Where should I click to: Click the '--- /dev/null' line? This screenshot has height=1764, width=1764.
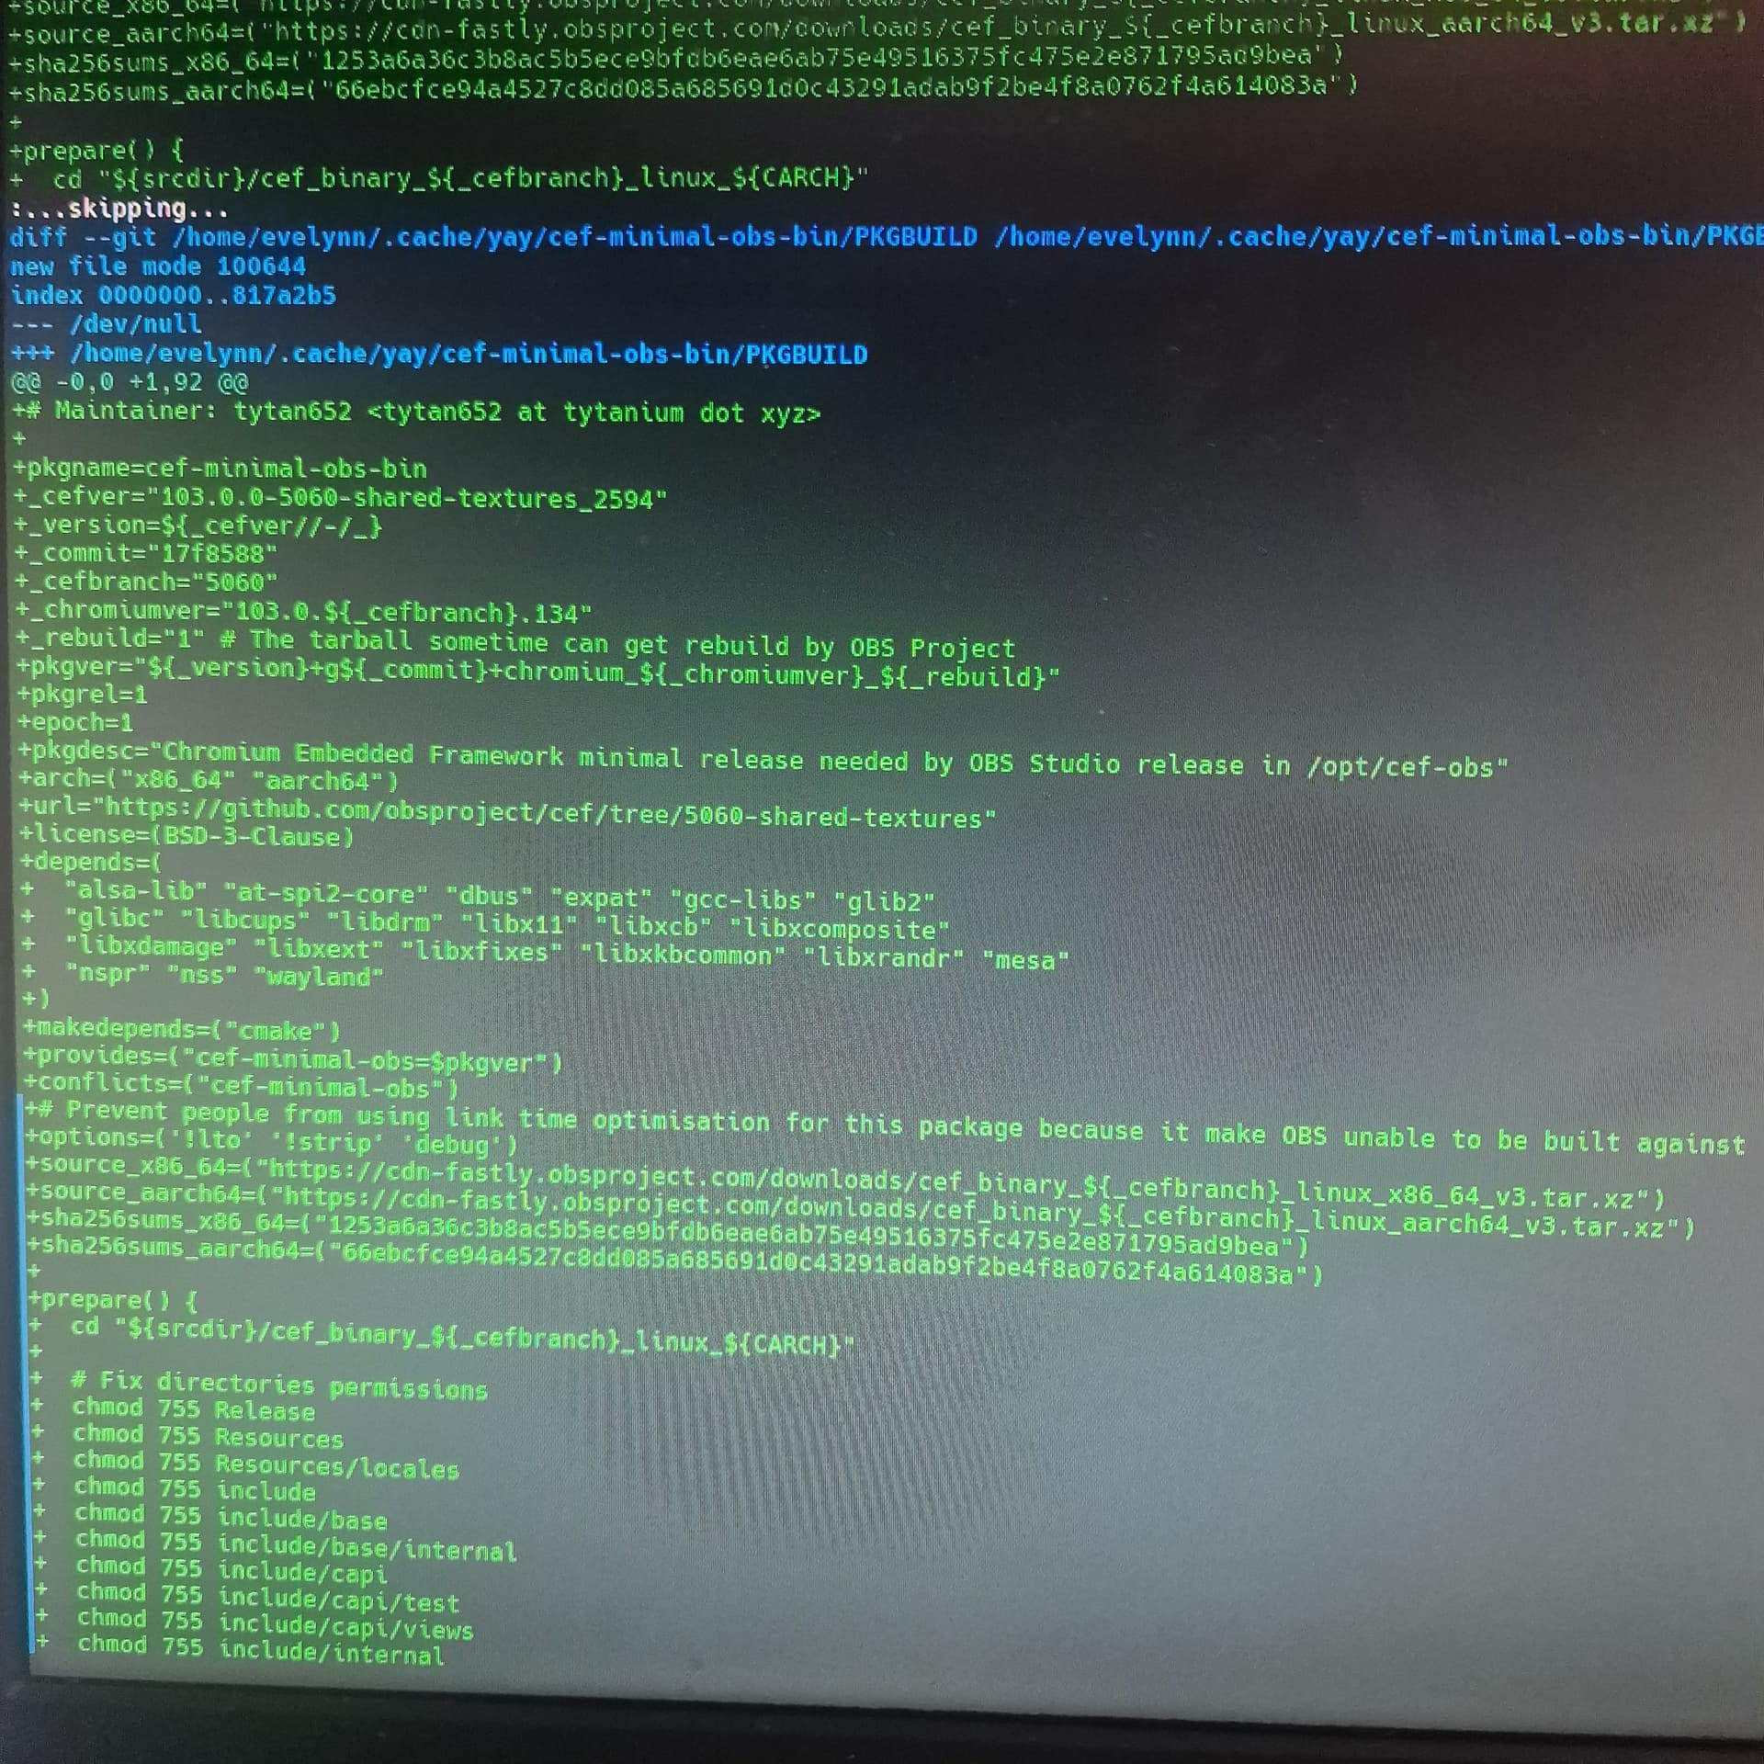(106, 323)
